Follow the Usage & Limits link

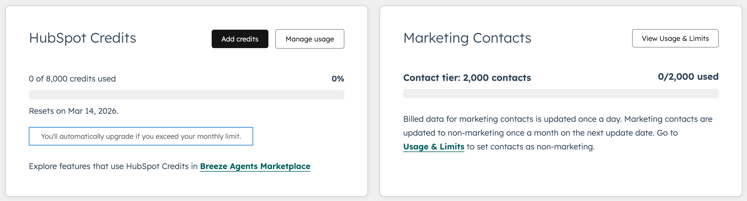tap(433, 147)
